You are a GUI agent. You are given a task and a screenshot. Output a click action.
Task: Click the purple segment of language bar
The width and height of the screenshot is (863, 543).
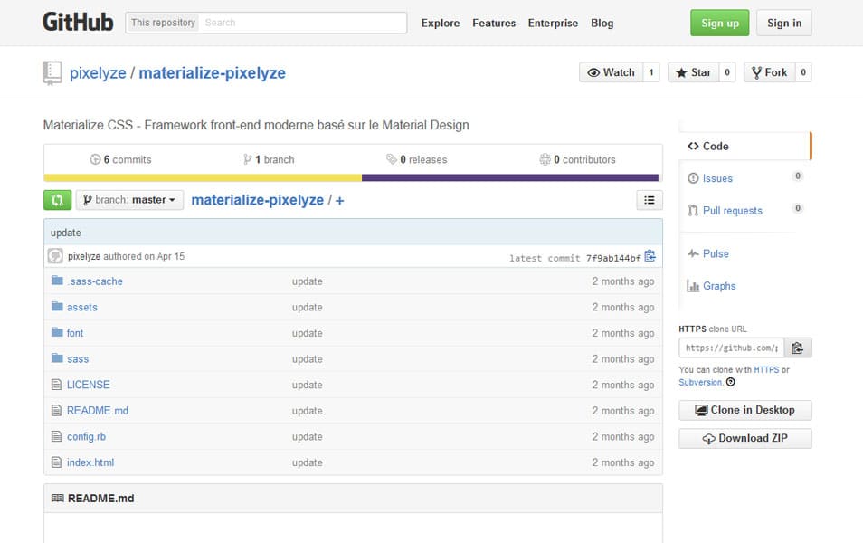click(510, 178)
